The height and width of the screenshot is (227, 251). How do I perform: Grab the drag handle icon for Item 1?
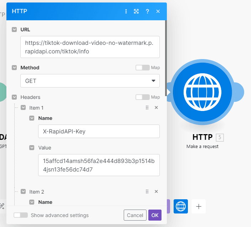point(147,107)
